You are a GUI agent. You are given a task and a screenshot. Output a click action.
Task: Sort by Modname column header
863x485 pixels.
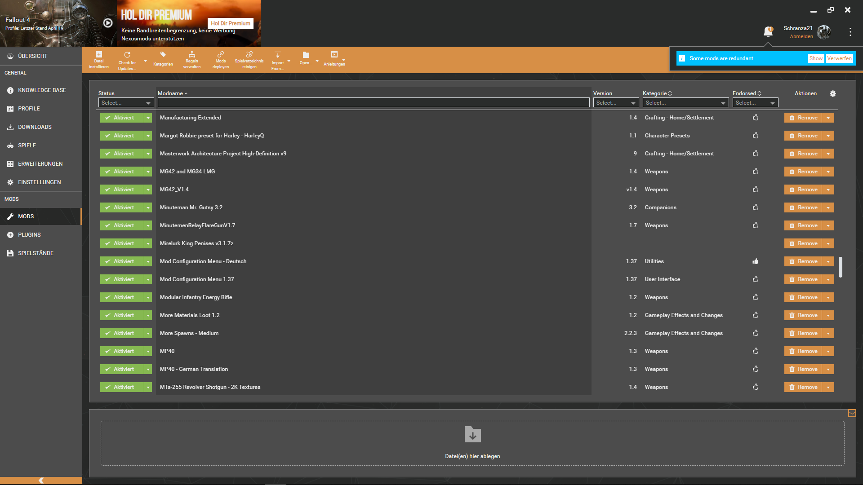(173, 93)
